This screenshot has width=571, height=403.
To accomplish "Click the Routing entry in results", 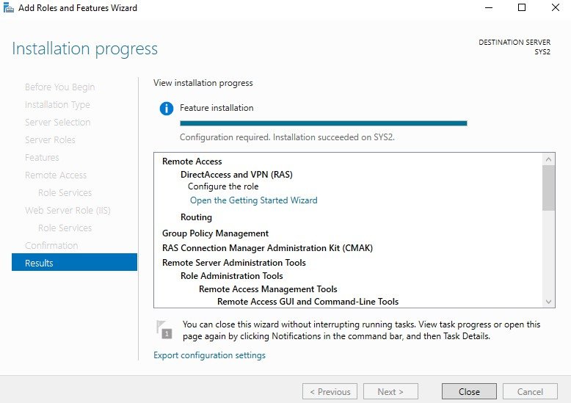I will (x=196, y=217).
